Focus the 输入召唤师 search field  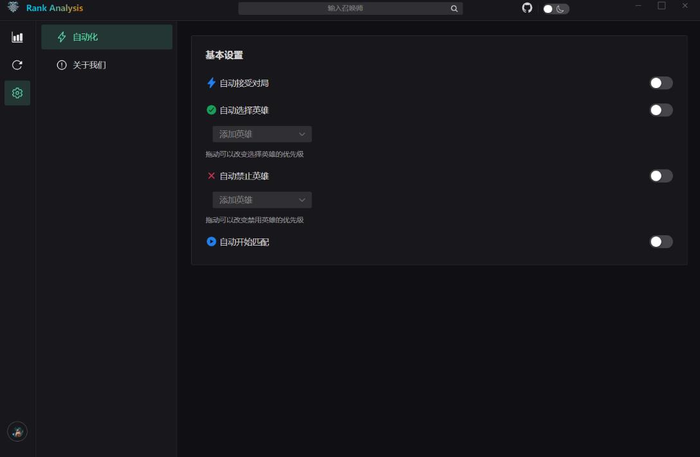(351, 8)
